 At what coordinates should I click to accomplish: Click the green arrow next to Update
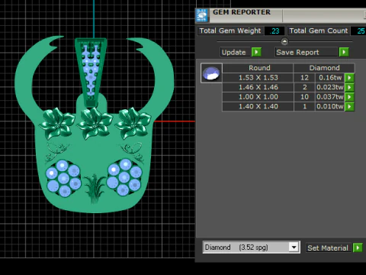pyautogui.click(x=256, y=52)
